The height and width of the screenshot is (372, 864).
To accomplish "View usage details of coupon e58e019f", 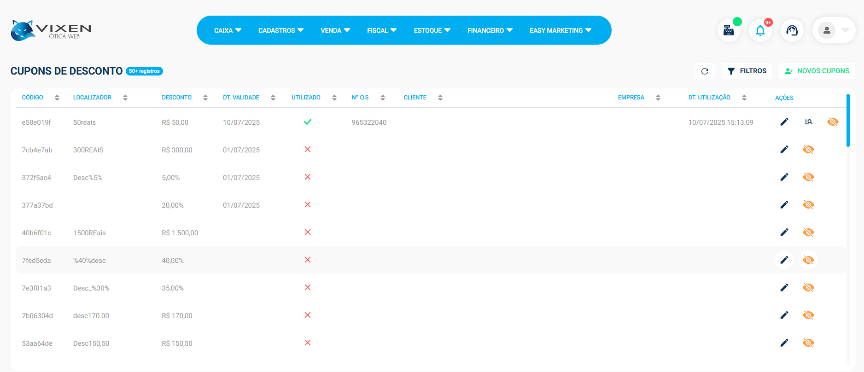I will point(808,122).
